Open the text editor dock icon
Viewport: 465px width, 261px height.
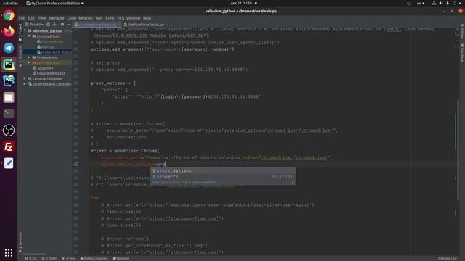click(9, 163)
